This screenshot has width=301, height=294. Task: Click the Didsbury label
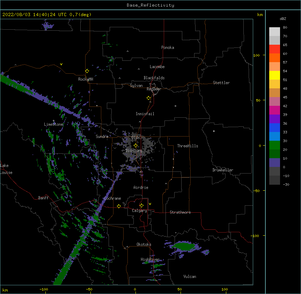pos(134,150)
